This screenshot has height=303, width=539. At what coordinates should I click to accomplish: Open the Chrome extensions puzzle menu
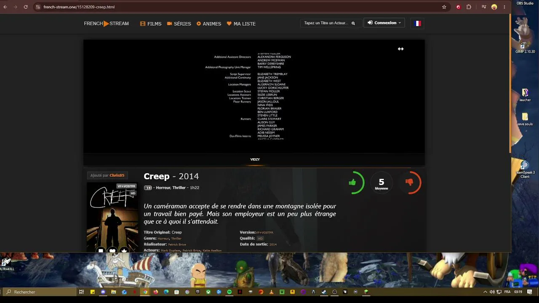[469, 7]
